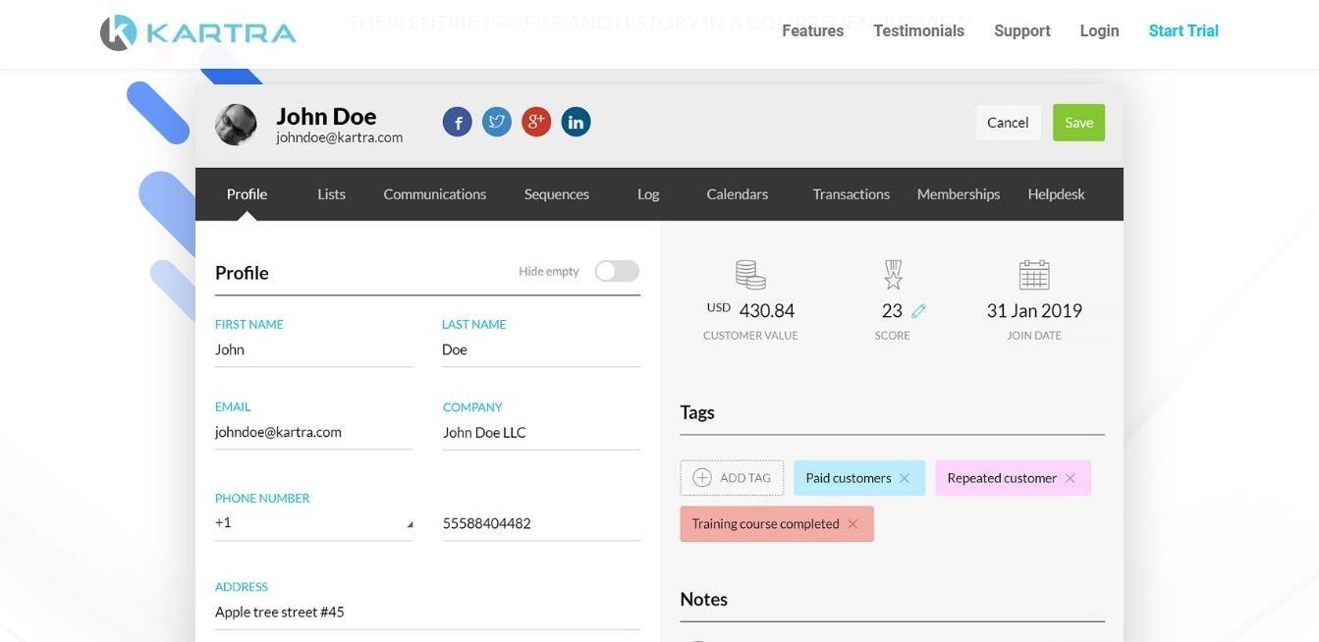The height and width of the screenshot is (642, 1319).
Task: Go to Testimonials page
Action: (919, 31)
